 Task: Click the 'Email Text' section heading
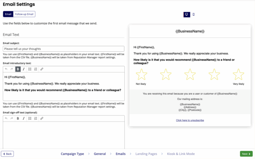click(x=11, y=35)
